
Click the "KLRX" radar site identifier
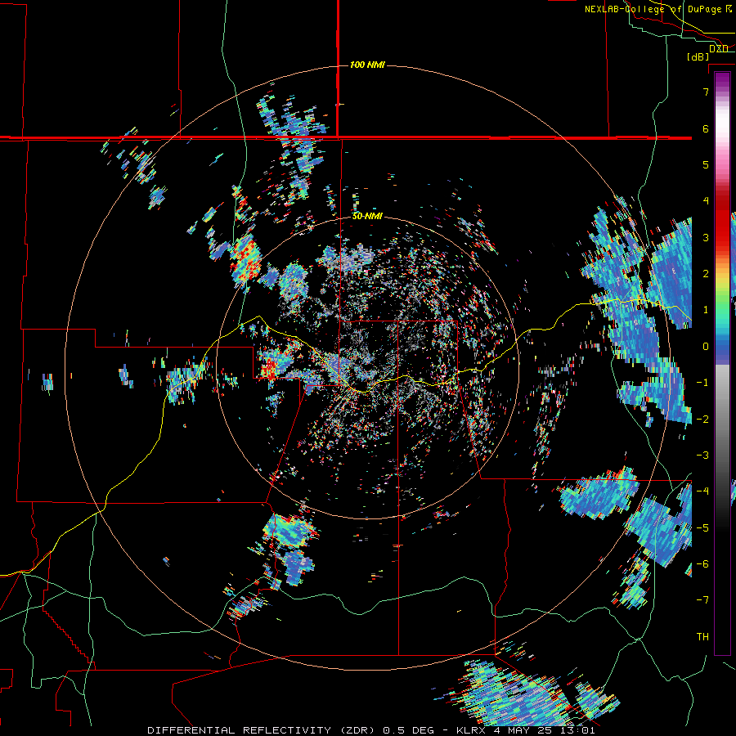(470, 730)
